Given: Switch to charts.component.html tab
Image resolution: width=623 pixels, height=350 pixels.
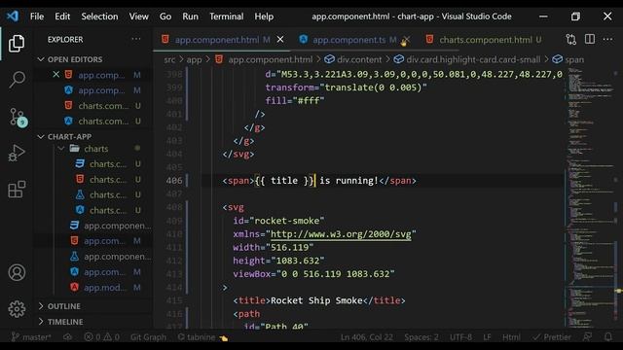Looking at the screenshot, I should tap(486, 40).
